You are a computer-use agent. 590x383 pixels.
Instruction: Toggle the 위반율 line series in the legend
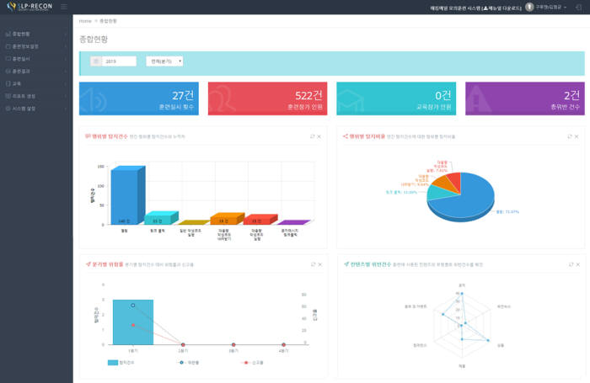click(188, 363)
